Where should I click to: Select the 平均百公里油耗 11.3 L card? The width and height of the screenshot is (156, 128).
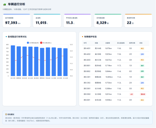(x=77, y=21)
